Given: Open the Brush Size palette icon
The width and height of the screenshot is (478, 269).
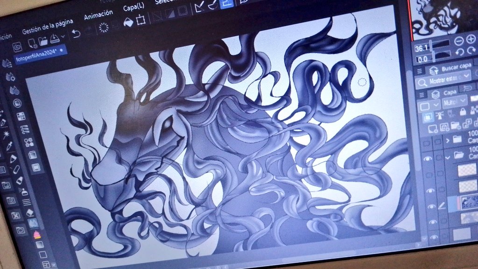Looking at the screenshot, I should (14, 90).
